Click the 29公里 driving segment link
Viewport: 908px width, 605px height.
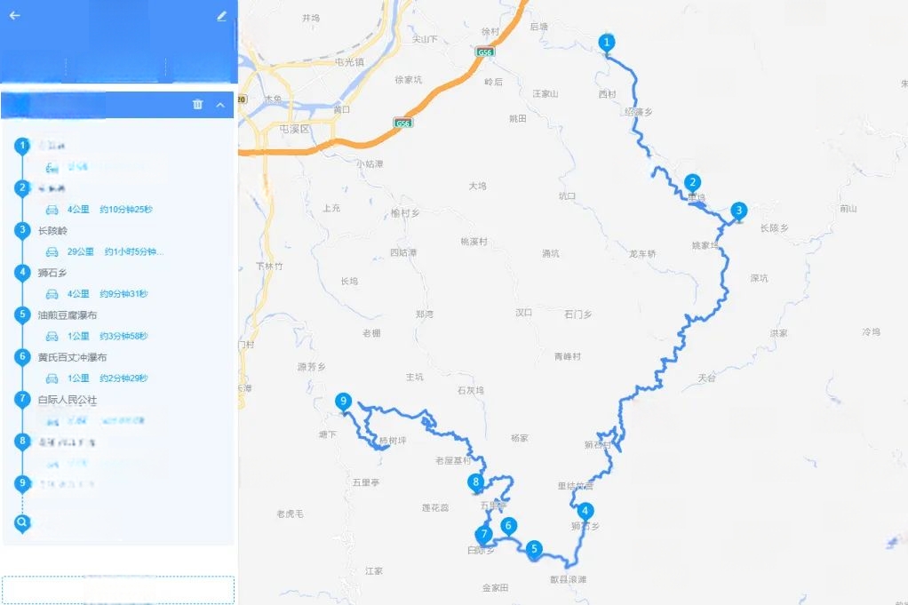click(x=81, y=251)
